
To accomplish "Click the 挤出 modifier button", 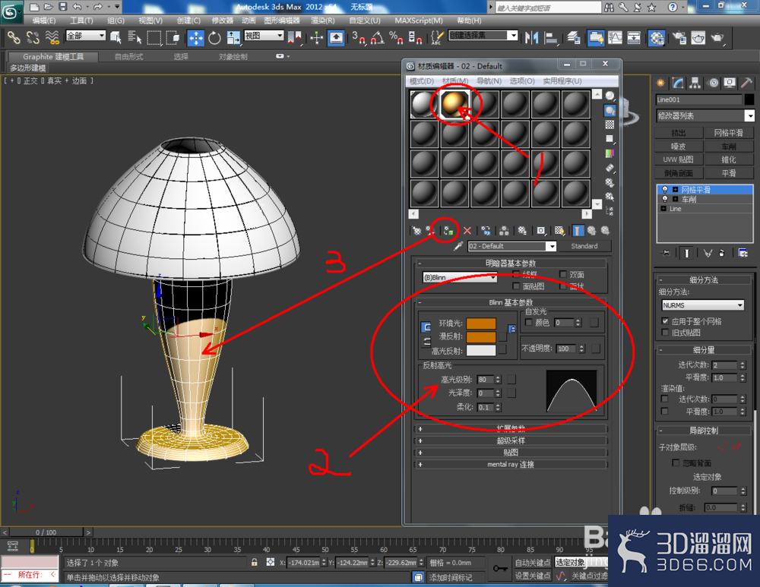I will pyautogui.click(x=679, y=133).
